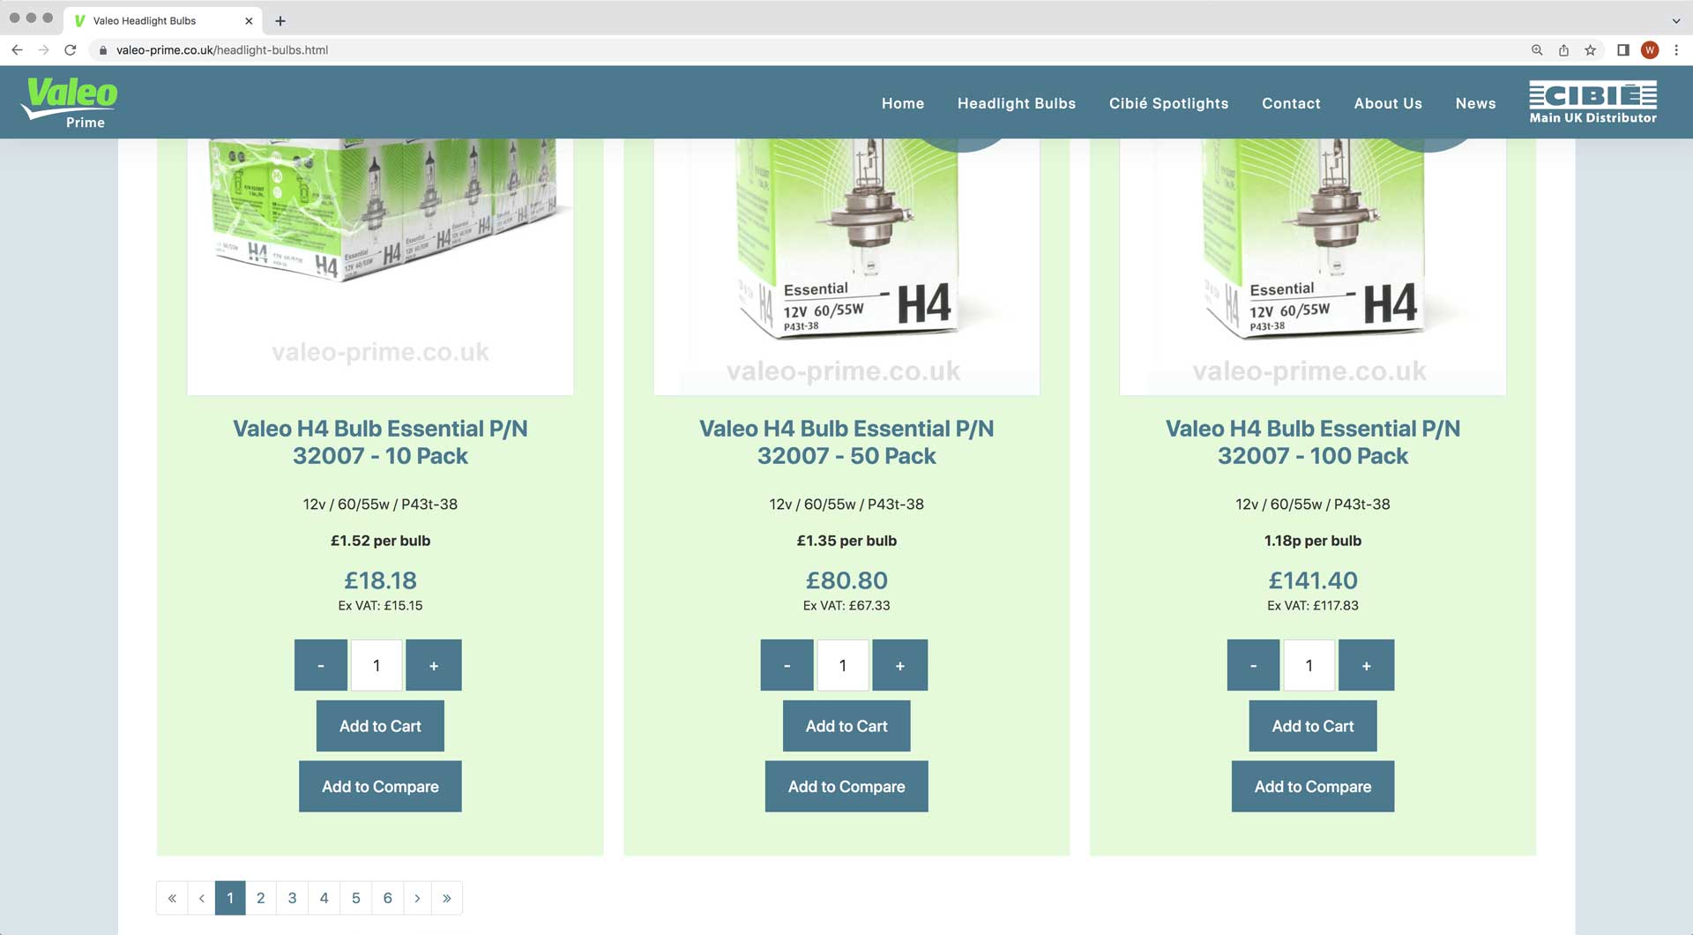Select the £80.80 price text
1693x935 pixels.
[x=846, y=580]
